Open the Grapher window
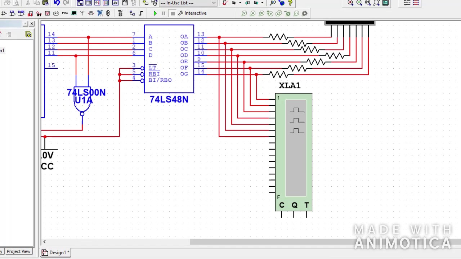461x259 pixels. point(115,3)
